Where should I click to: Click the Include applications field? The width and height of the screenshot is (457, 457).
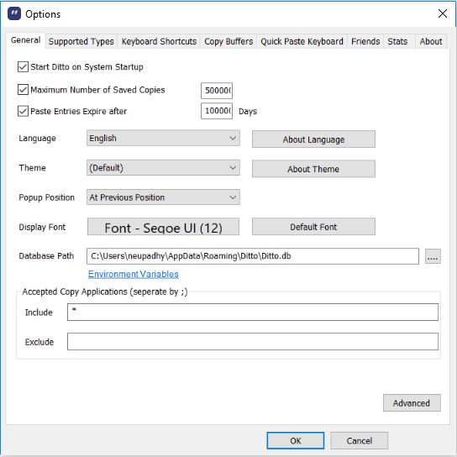(x=253, y=313)
